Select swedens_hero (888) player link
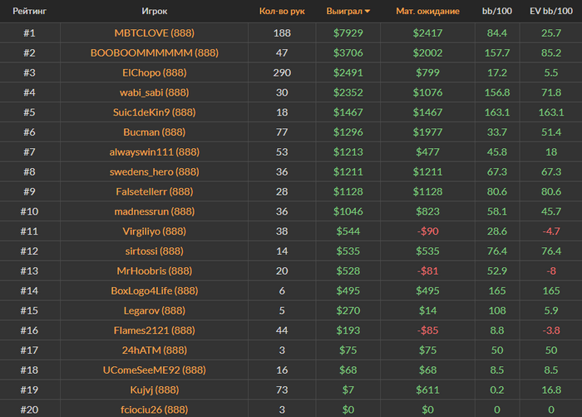The height and width of the screenshot is (417, 582). pos(154,171)
